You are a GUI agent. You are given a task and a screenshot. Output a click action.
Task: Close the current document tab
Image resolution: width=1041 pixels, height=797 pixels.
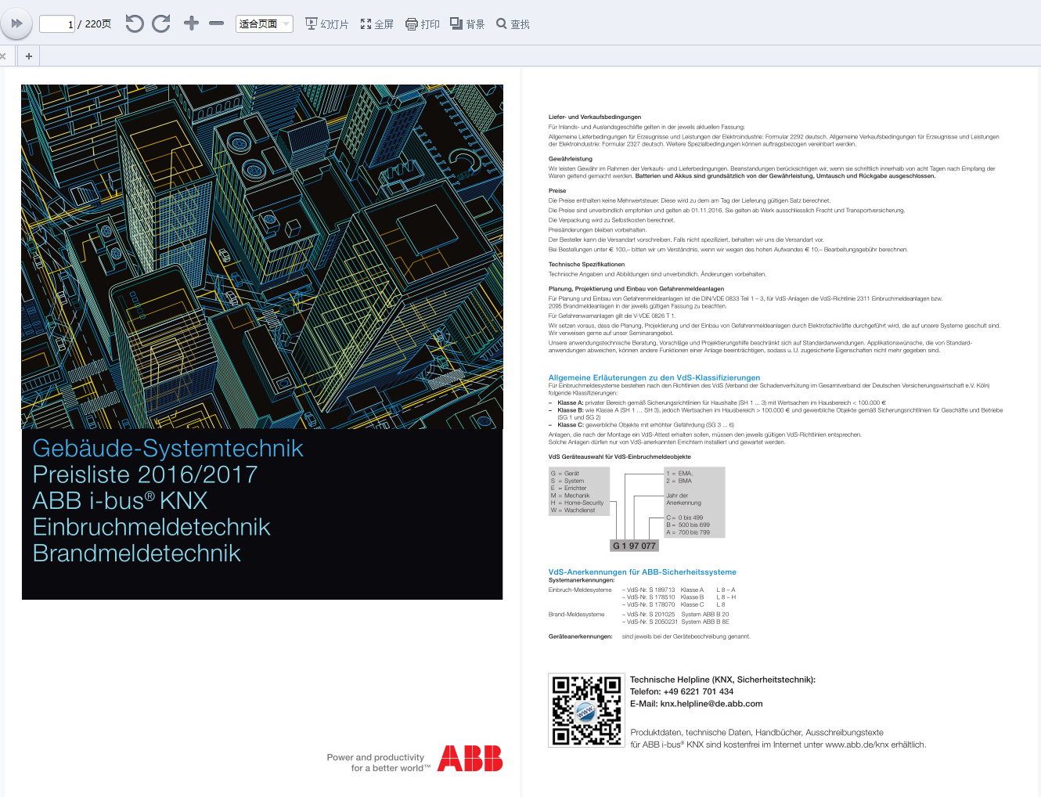pos(3,56)
